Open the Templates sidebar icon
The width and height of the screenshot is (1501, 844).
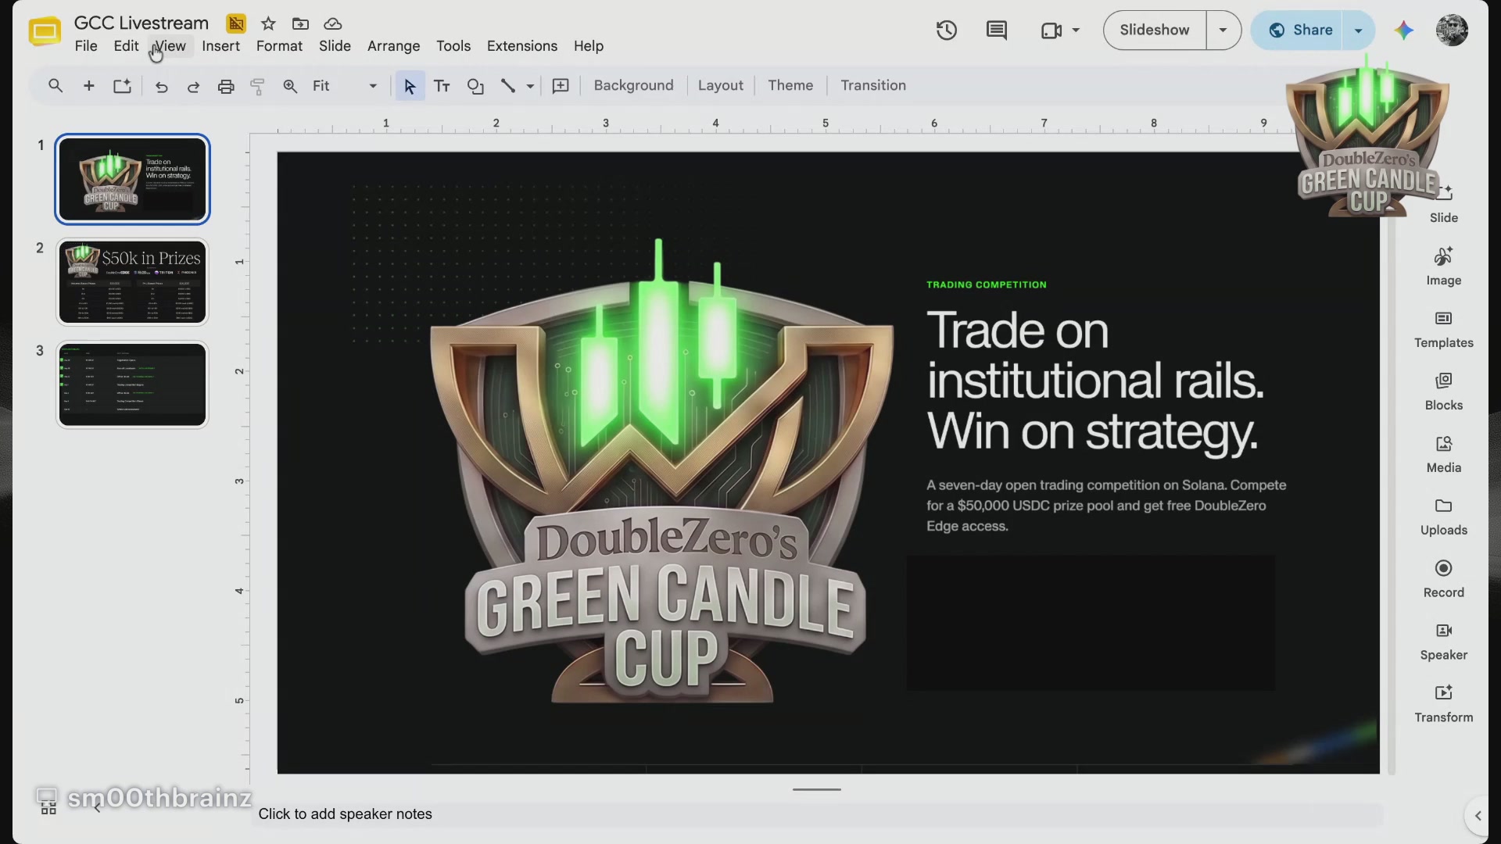pyautogui.click(x=1443, y=329)
